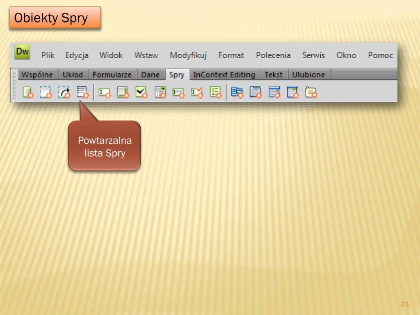The height and width of the screenshot is (315, 420).
Task: Open the Okno menu
Action: 346,55
